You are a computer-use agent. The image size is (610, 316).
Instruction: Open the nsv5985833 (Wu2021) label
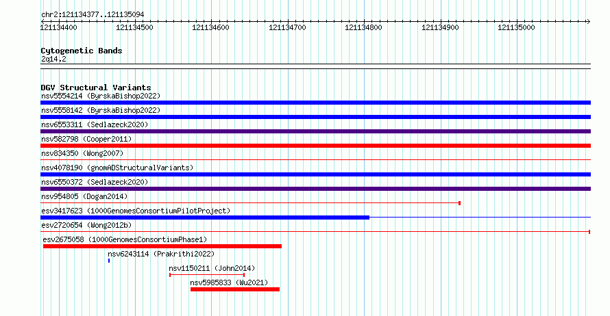pyautogui.click(x=229, y=282)
